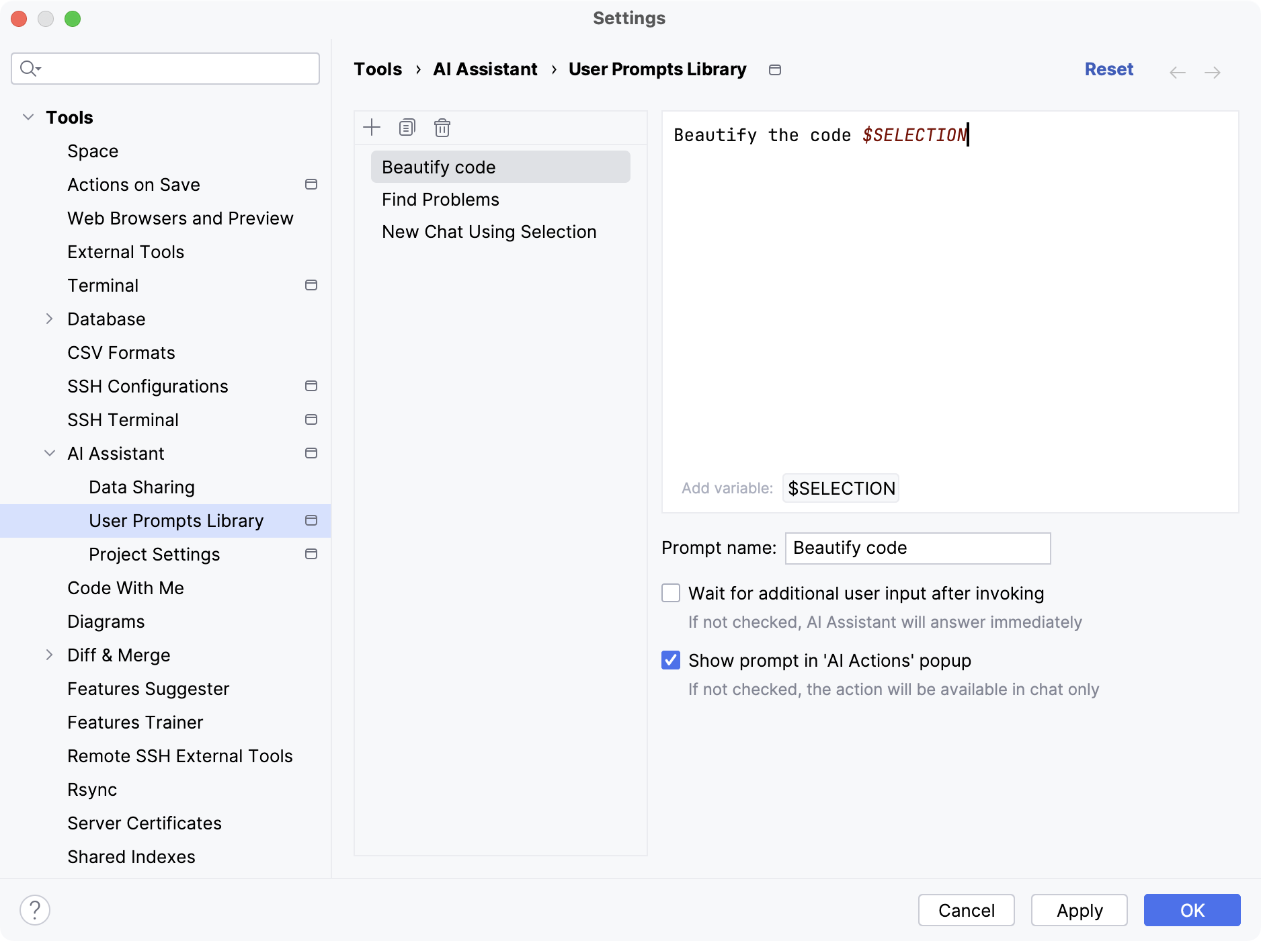Click inside the Prompt name field
The image size is (1261, 941).
pos(917,548)
